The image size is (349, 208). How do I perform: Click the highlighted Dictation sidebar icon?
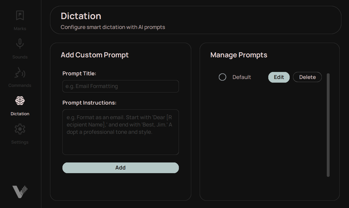(20, 101)
